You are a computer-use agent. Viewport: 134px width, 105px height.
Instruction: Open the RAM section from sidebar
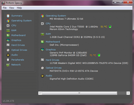14,30
